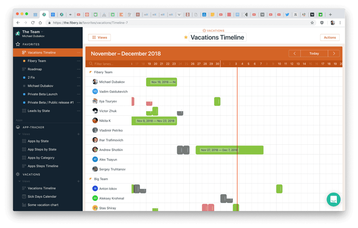Click the Today button

314,53
